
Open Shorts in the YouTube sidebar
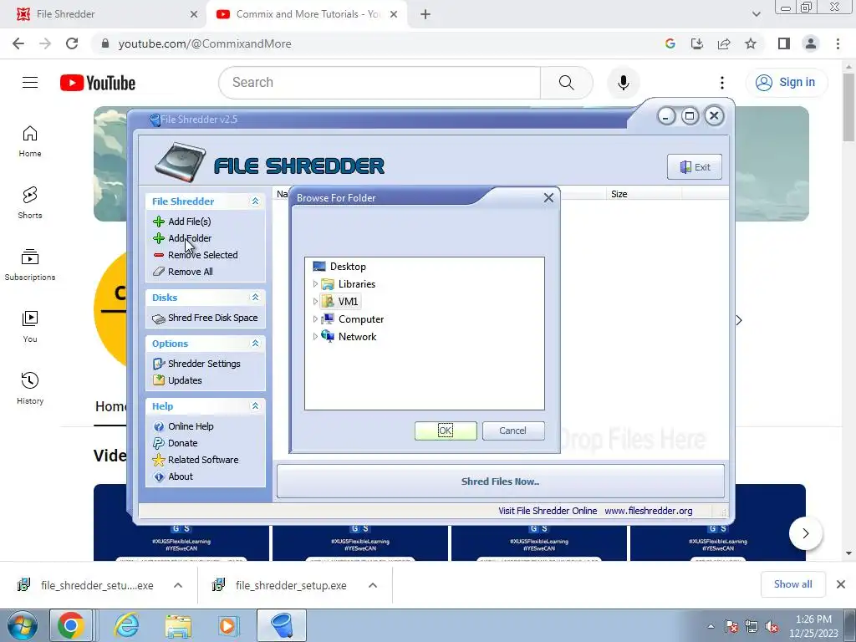click(x=30, y=202)
